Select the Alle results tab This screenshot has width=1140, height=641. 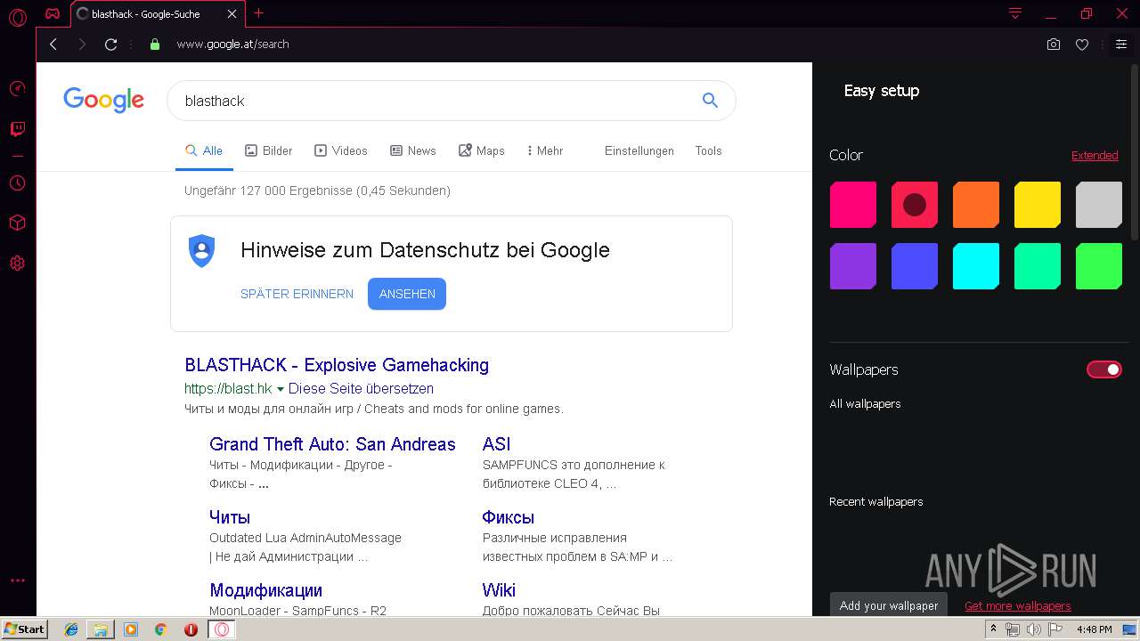[x=204, y=150]
